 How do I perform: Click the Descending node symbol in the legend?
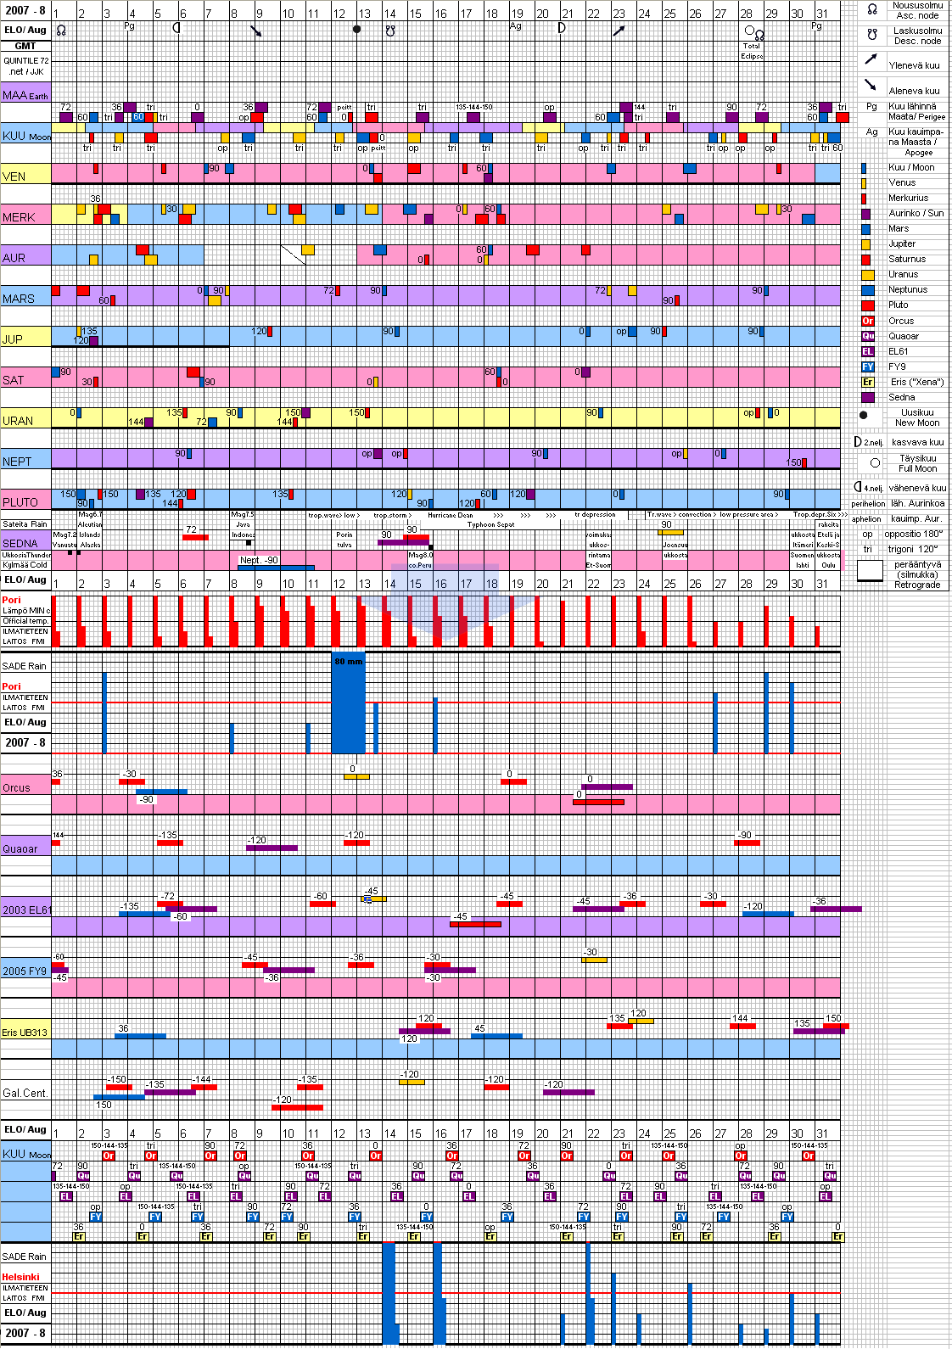coord(871,35)
